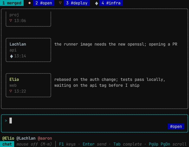The width and height of the screenshot is (189, 147).
Task: Select the sender name Lachlan
Action: [18, 44]
